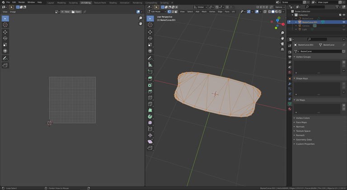The height and width of the screenshot is (190, 347).
Task: Switch to wireframe viewport shading
Action: coord(270,12)
